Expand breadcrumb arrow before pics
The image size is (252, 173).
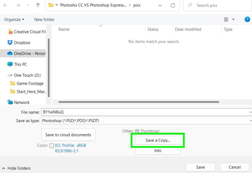coord(130,5)
